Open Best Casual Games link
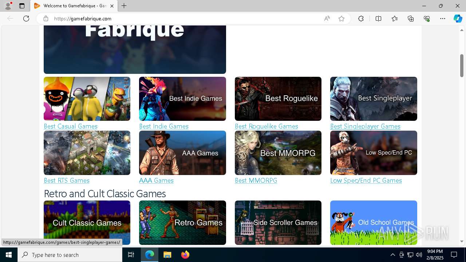The height and width of the screenshot is (262, 466). pos(71,126)
